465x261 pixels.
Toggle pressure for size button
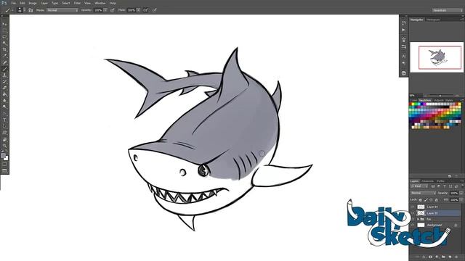tap(155, 10)
